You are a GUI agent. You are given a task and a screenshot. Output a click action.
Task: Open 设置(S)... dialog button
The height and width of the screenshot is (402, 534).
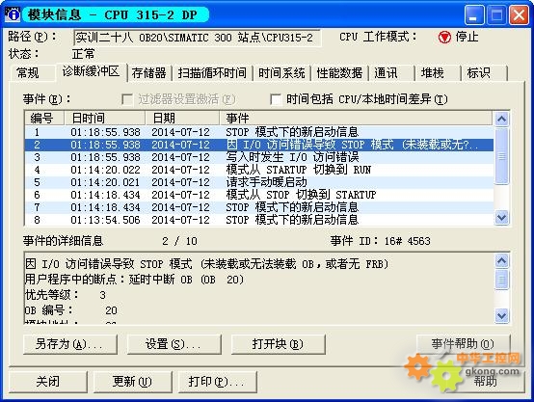[x=174, y=344]
